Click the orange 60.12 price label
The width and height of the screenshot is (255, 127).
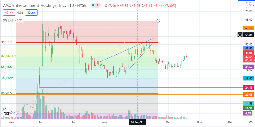[249, 28]
